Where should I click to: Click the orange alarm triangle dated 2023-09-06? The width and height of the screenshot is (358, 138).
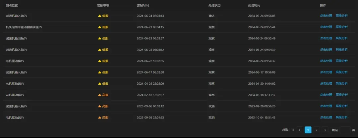coord(99,106)
